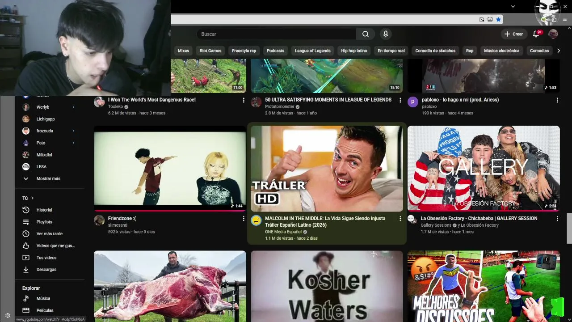Click inside the Buscar search field

276,34
